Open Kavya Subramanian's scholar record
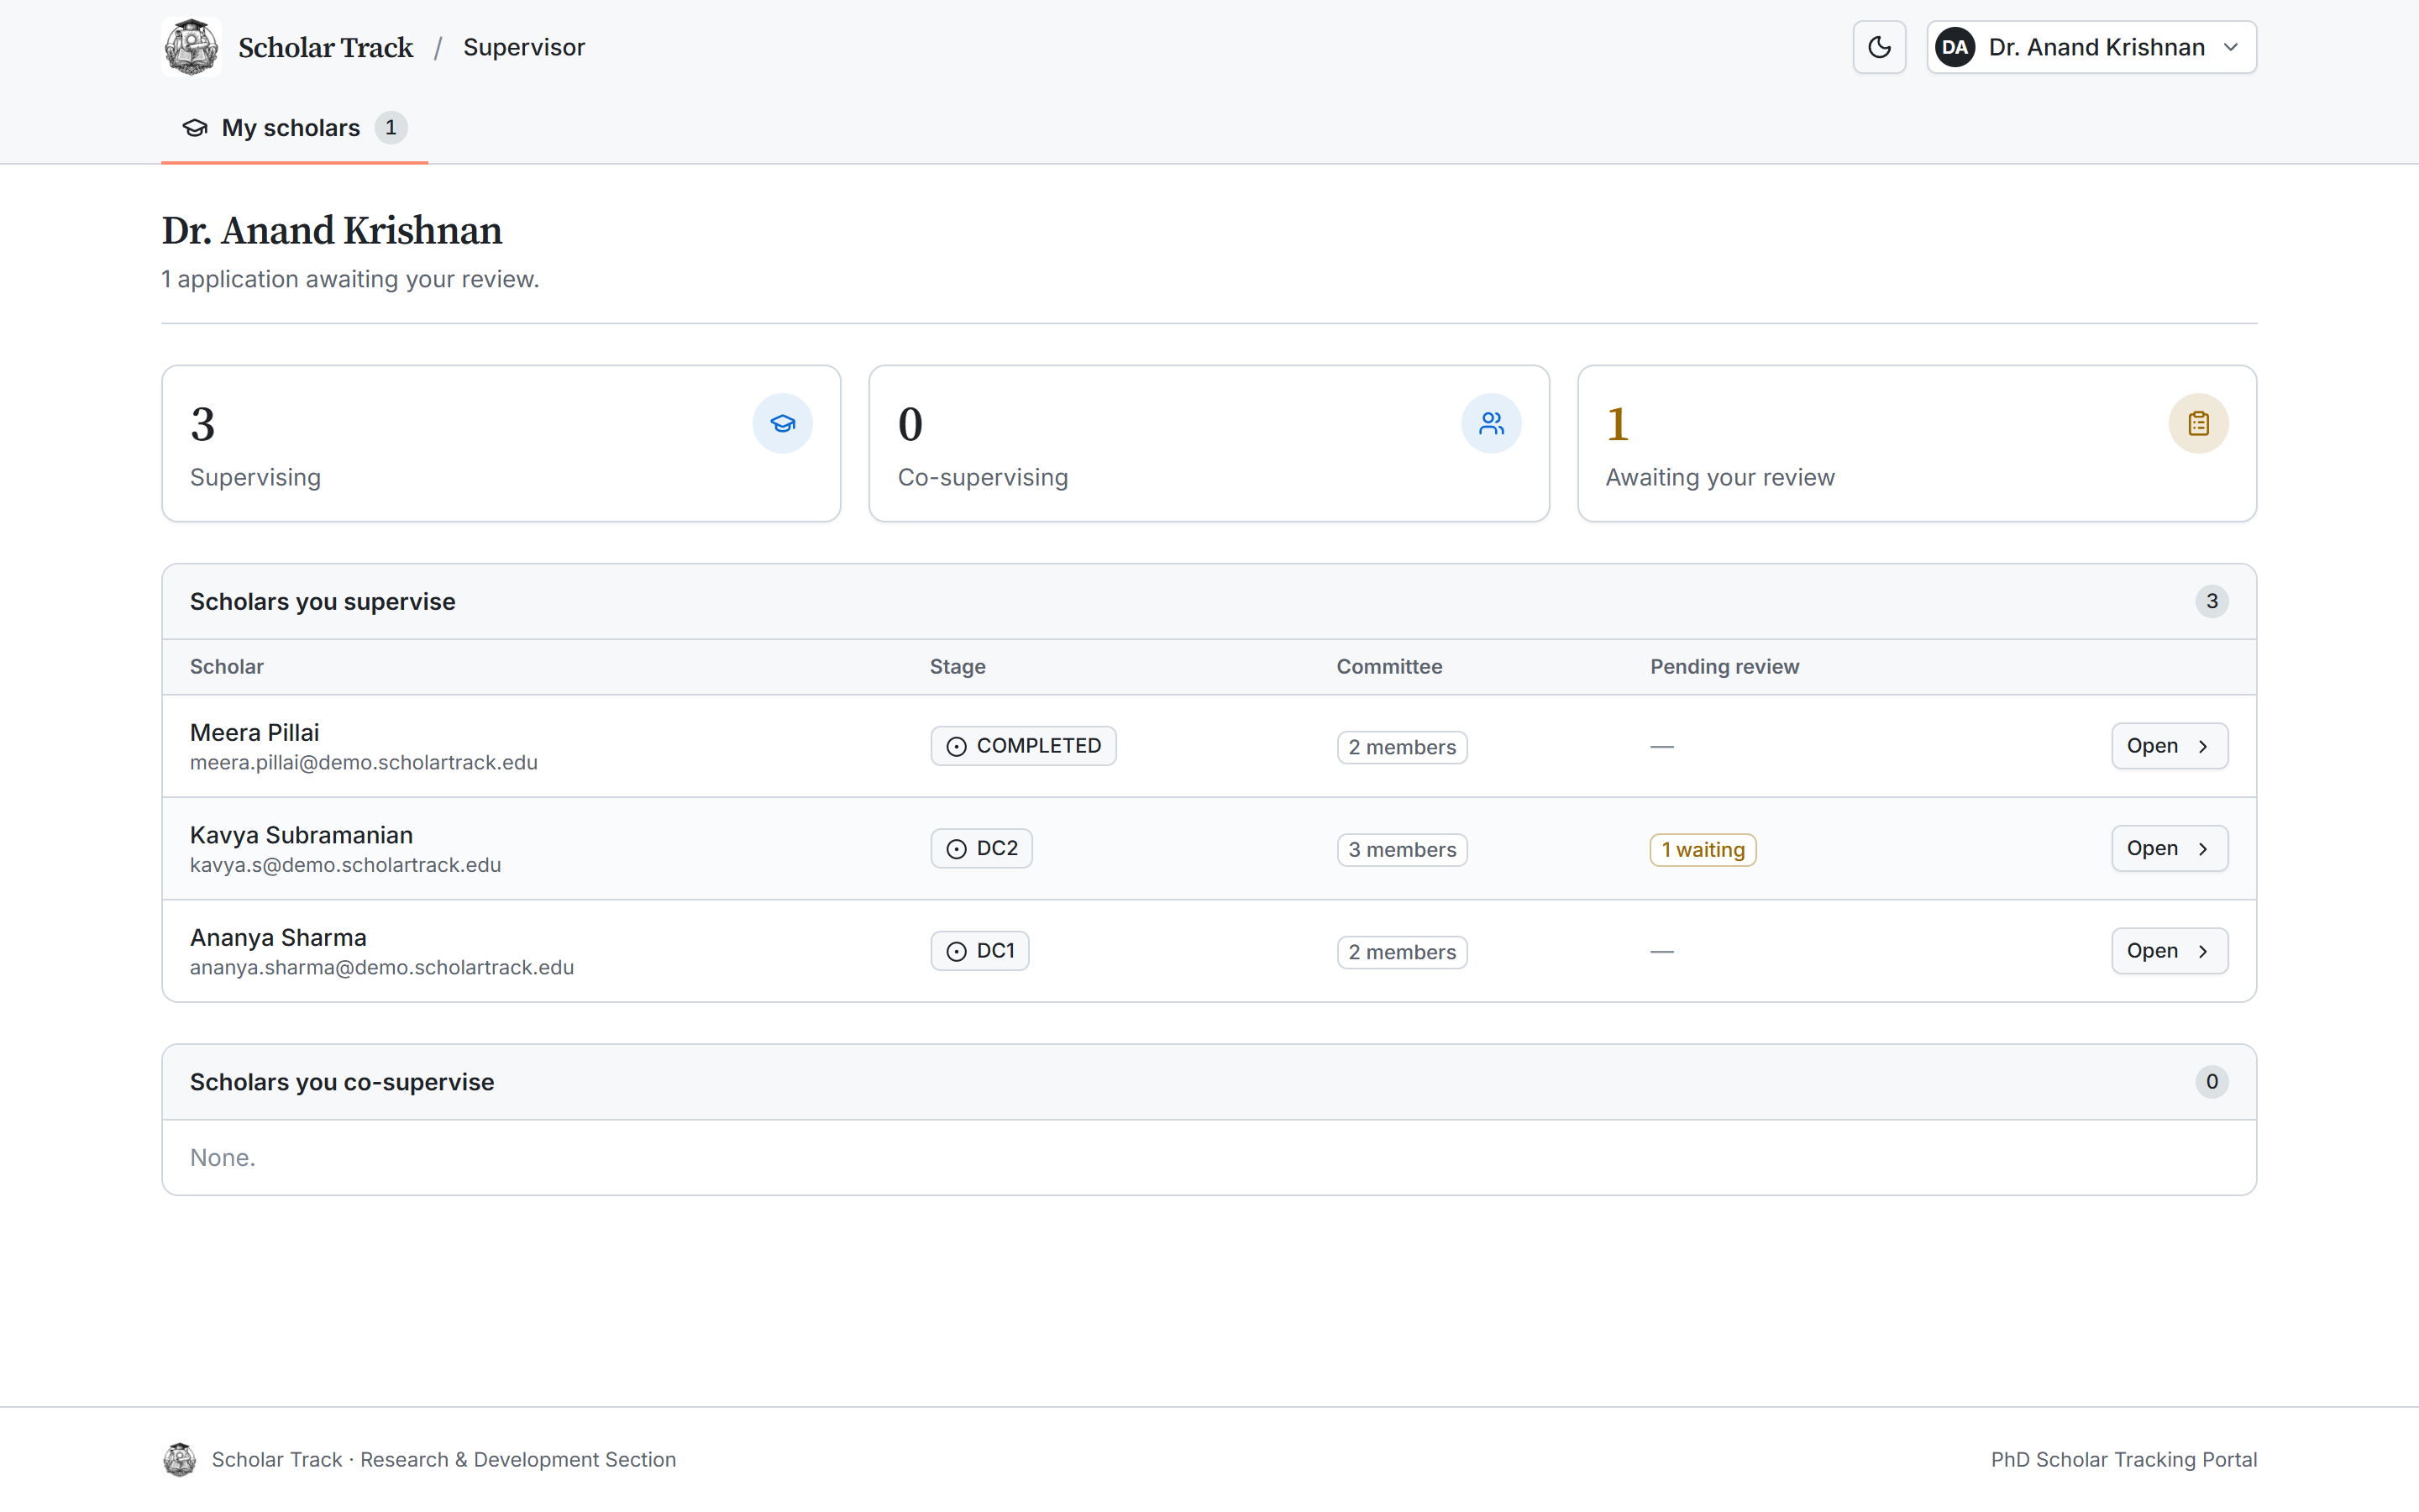 pyautogui.click(x=2169, y=848)
